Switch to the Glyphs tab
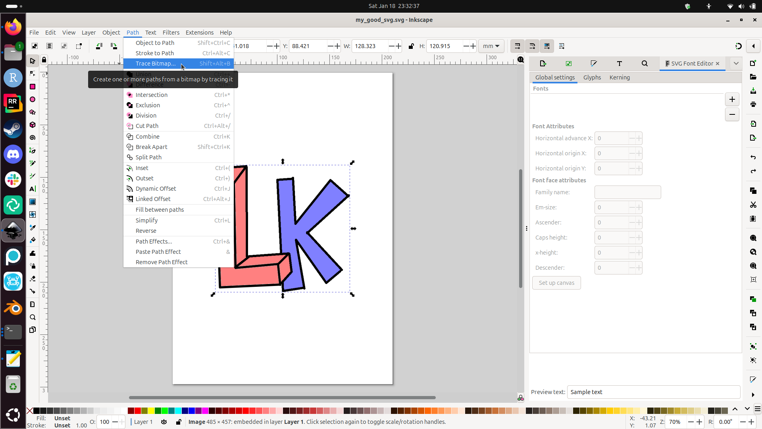 tap(592, 77)
